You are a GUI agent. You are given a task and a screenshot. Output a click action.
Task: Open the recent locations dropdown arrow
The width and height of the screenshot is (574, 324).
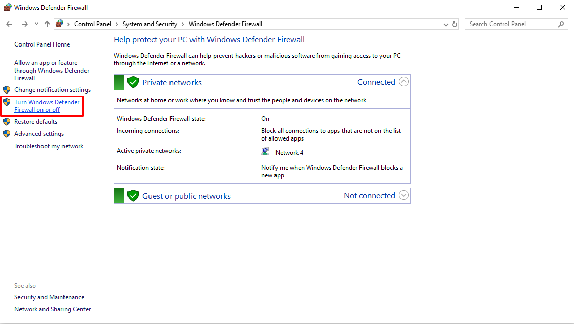[36, 24]
